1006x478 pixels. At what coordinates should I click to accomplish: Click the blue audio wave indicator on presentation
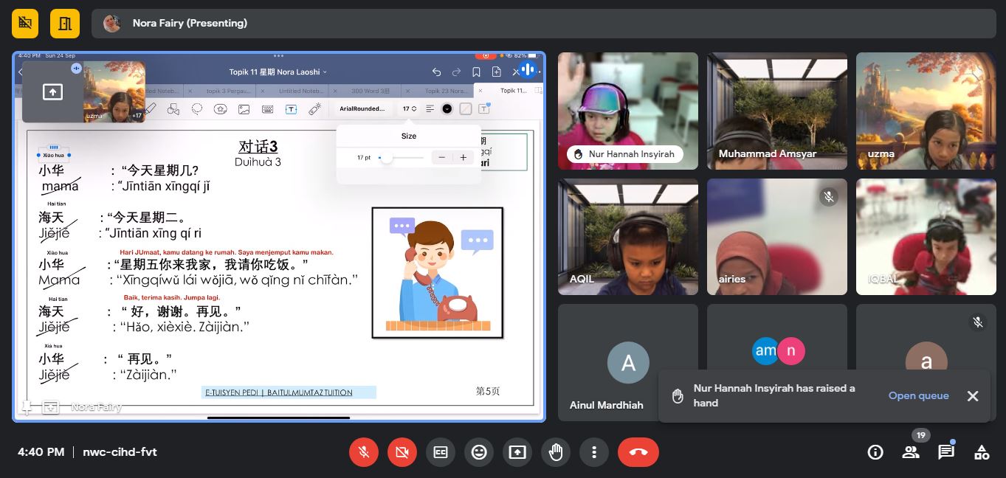pos(527,70)
